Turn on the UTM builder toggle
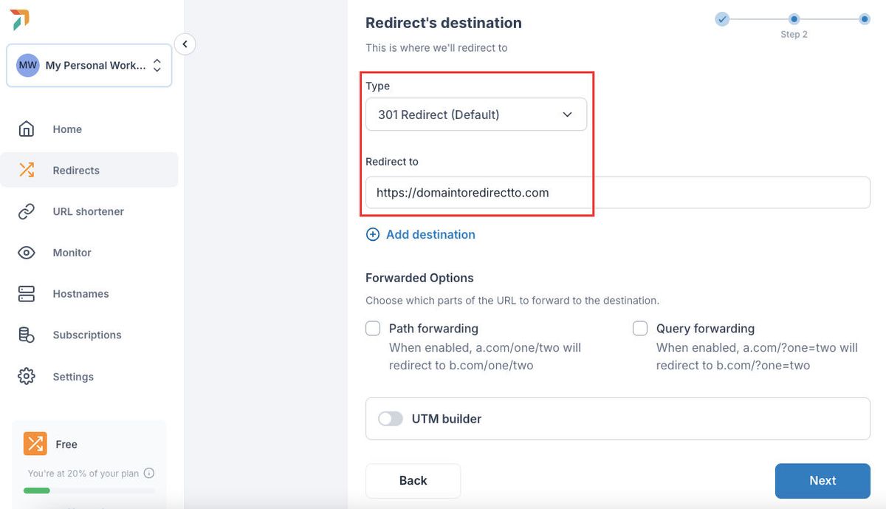 coord(391,419)
